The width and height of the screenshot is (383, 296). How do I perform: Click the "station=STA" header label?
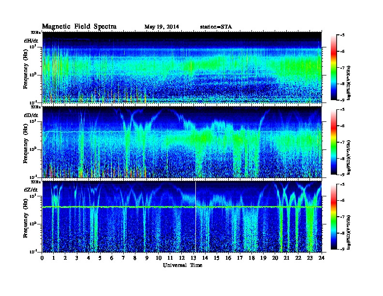216,27
